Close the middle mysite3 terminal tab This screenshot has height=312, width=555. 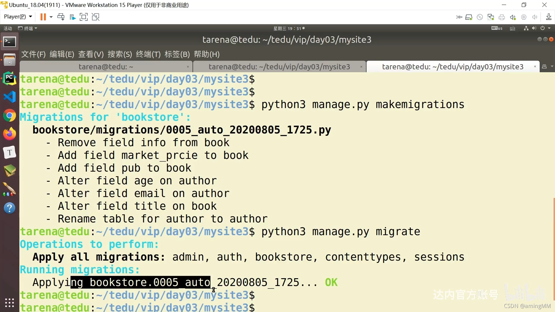point(361,67)
